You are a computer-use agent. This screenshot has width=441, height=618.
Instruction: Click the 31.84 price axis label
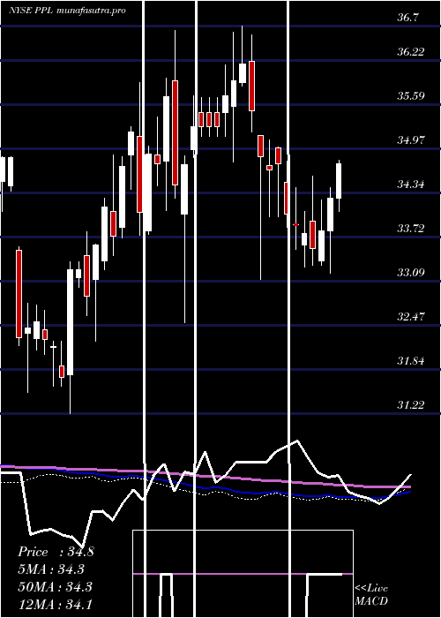[x=411, y=360]
